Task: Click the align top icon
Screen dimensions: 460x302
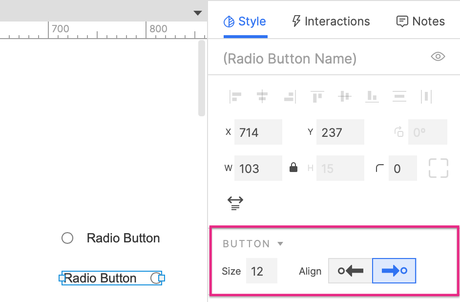Action: [317, 96]
